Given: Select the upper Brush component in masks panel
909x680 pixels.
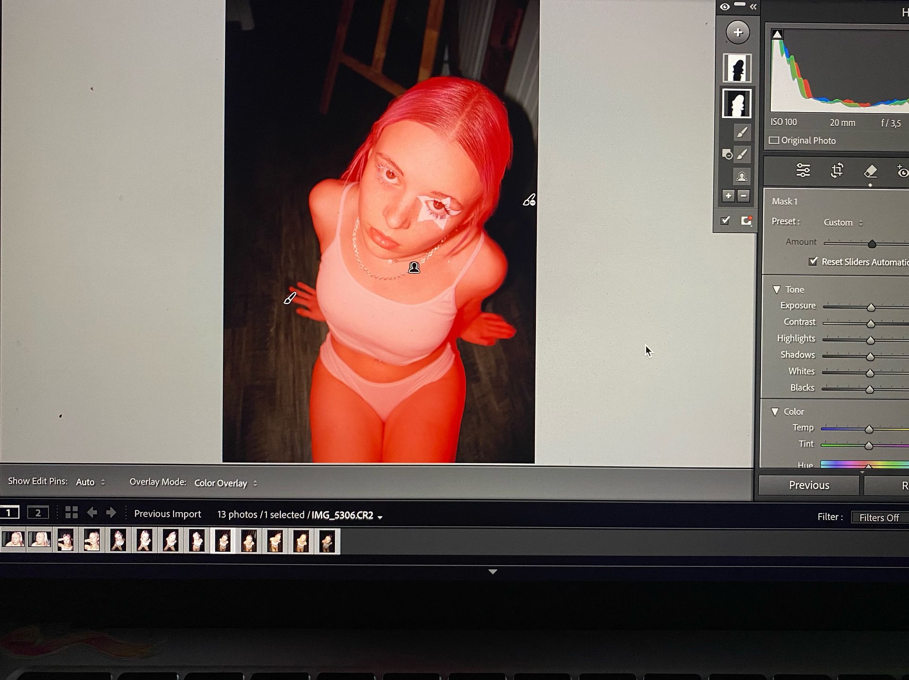Looking at the screenshot, I should click(x=742, y=132).
